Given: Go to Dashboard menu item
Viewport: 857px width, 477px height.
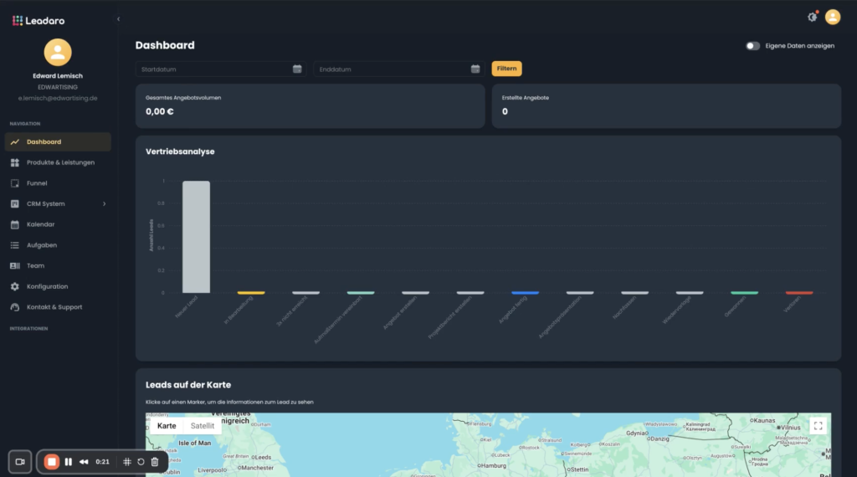Looking at the screenshot, I should [58, 142].
